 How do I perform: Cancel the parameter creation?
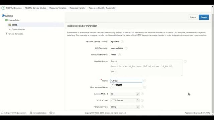[x=193, y=17]
